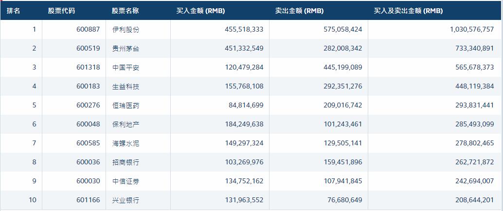This screenshot has height=211, width=503.
Task: Select stock code 600030
Action: 88,181
